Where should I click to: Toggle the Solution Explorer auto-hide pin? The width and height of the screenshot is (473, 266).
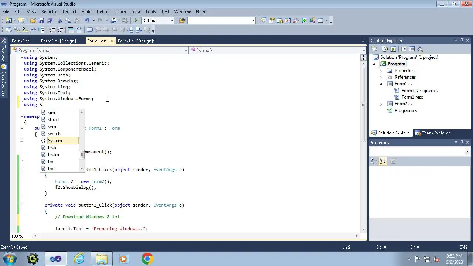pyautogui.click(x=462, y=40)
